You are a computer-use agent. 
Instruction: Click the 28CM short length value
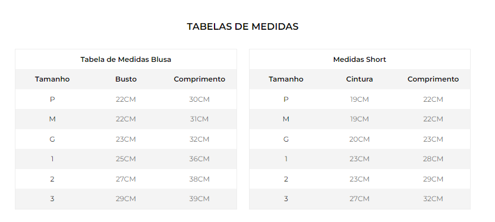point(433,159)
